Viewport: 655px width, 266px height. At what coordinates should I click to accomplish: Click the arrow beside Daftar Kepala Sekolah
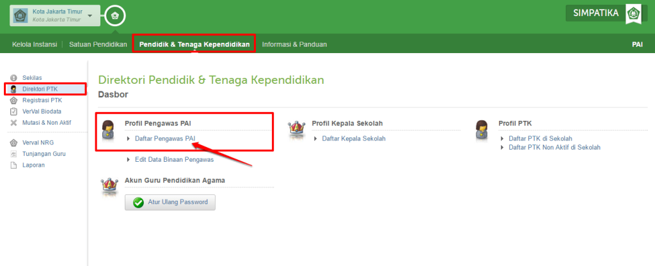[316, 139]
